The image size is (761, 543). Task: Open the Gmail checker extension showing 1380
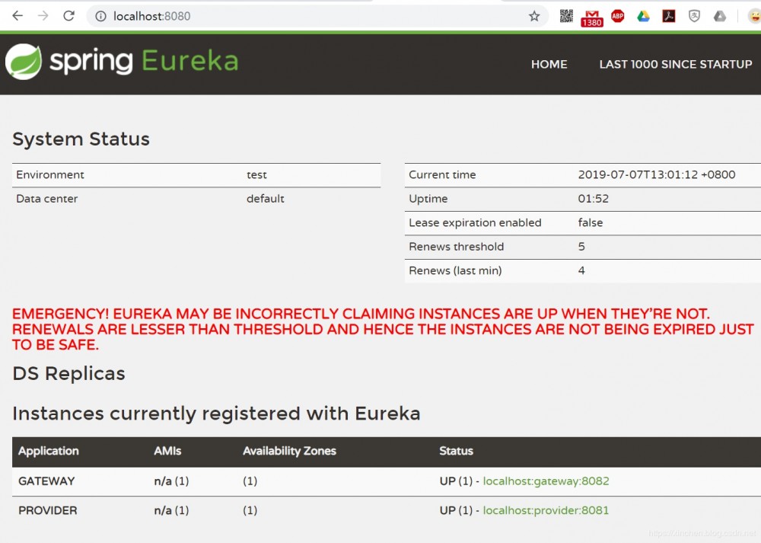pos(591,18)
